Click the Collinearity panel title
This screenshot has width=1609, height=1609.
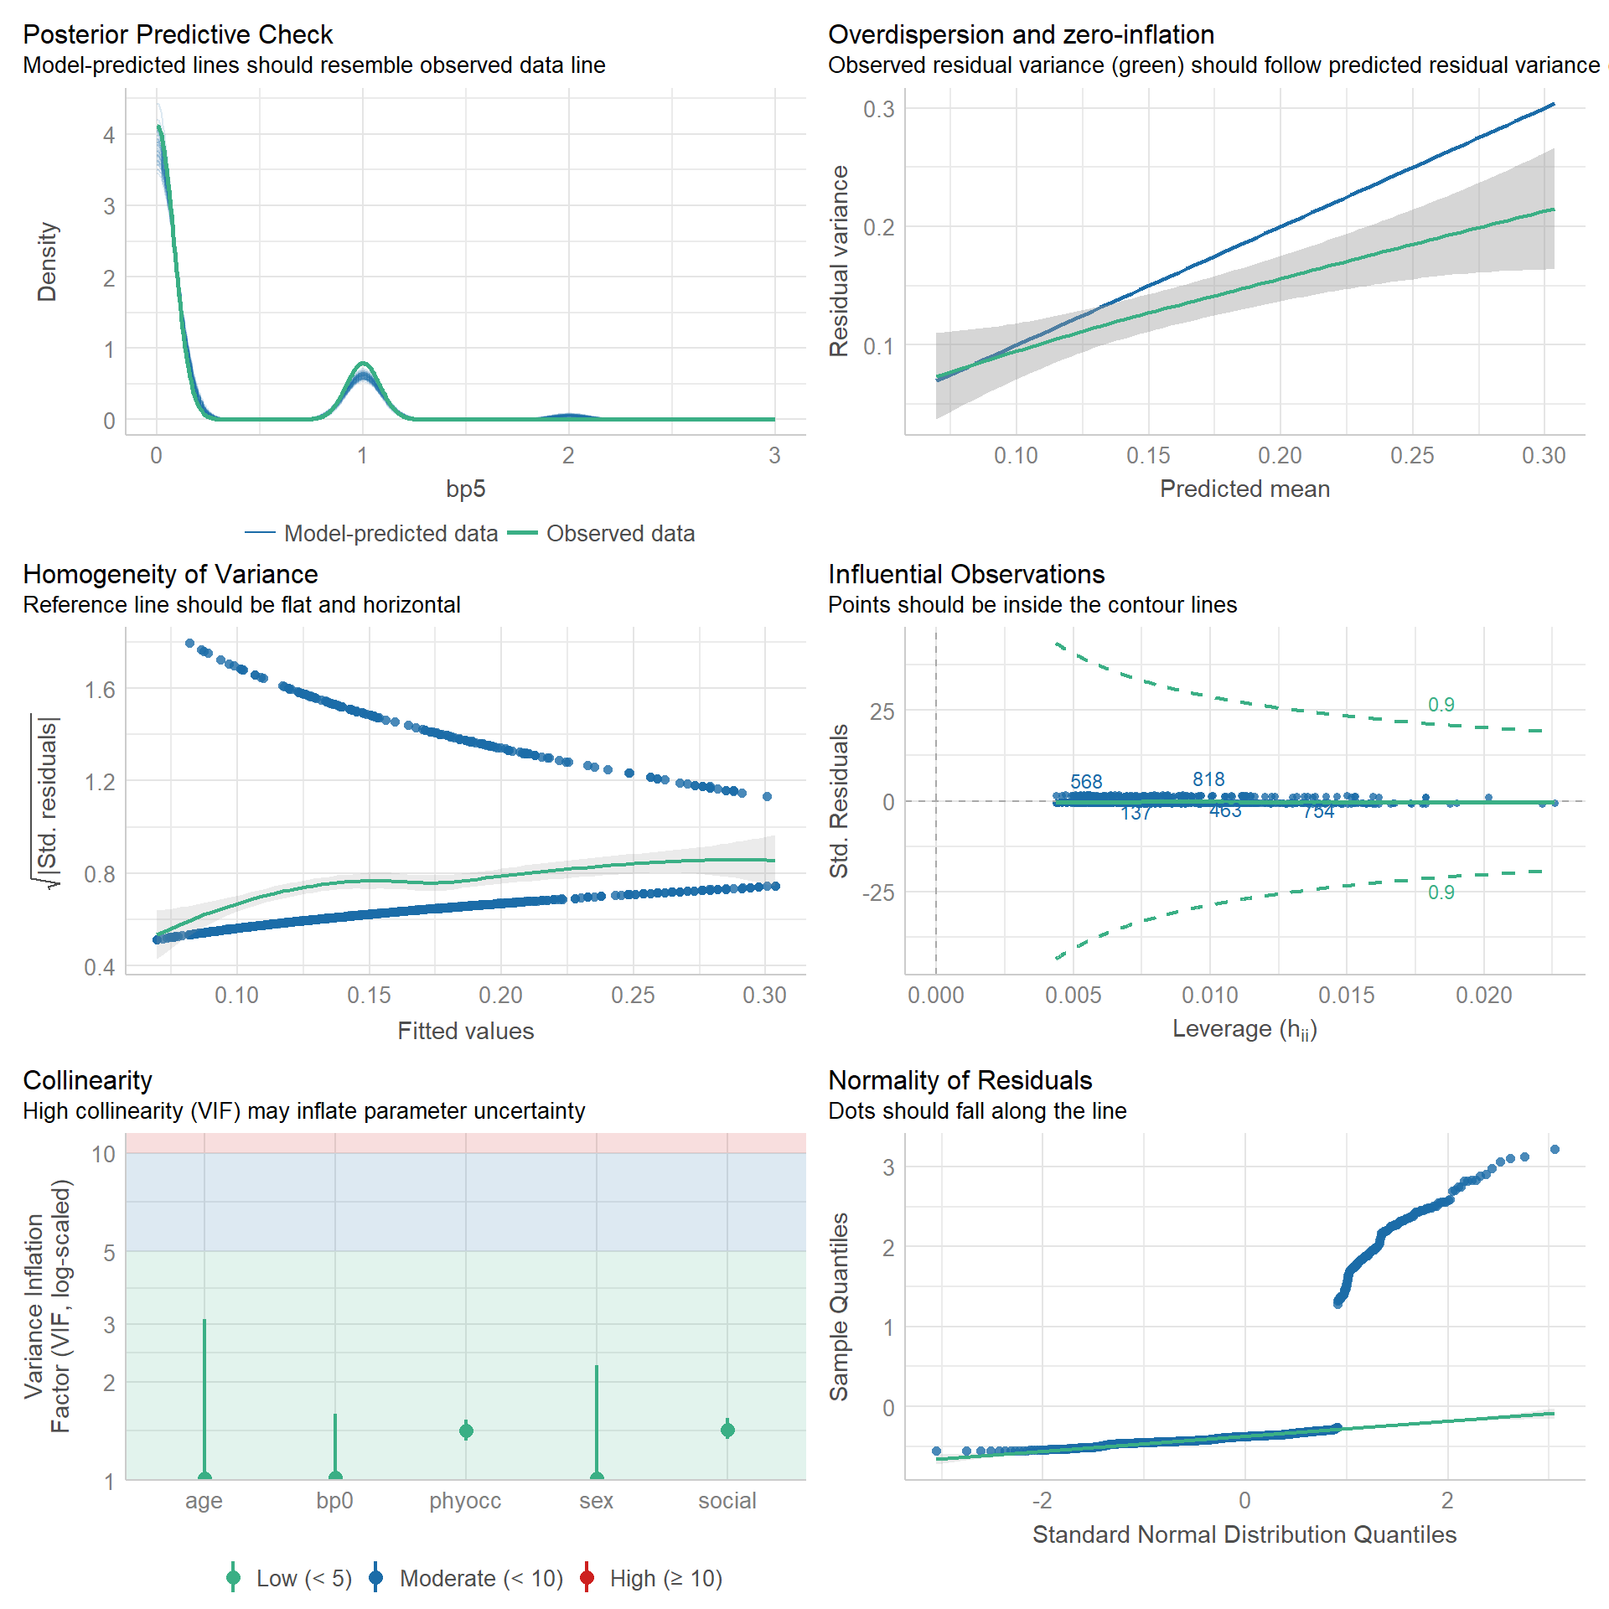coord(88,1080)
